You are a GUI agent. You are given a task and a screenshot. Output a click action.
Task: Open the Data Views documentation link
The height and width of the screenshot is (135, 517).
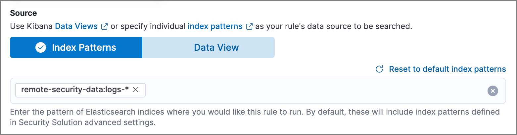(x=76, y=26)
